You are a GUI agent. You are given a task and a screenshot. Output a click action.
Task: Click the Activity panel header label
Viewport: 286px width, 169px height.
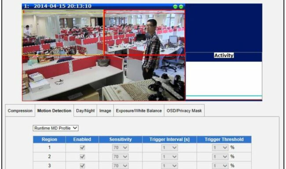tap(224, 55)
